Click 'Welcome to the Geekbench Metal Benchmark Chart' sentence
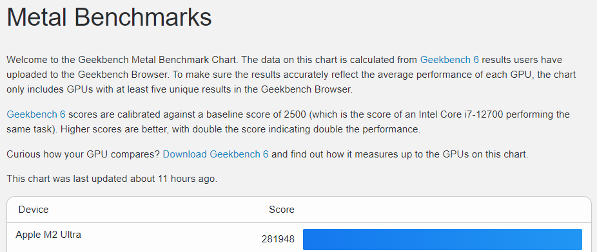This screenshot has width=597, height=252. pos(122,60)
